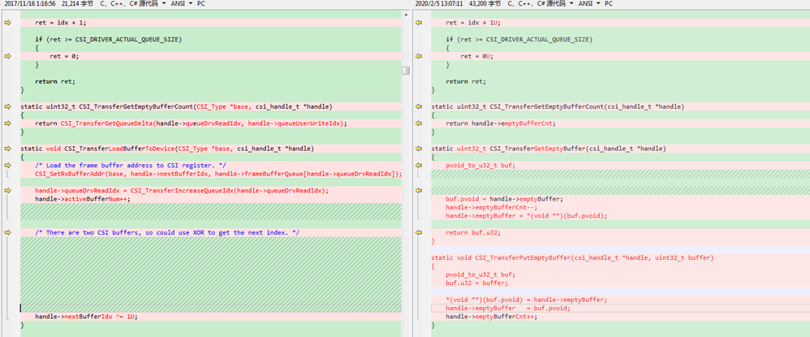Click left arrow beside CSI_TransferGetEmptyBufferCount(CSI_Type *base
The height and width of the screenshot is (337, 810).
coord(7,106)
